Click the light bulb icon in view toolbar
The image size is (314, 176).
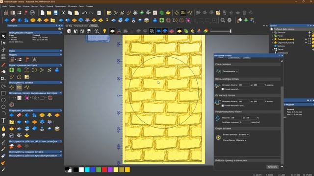click(105, 31)
